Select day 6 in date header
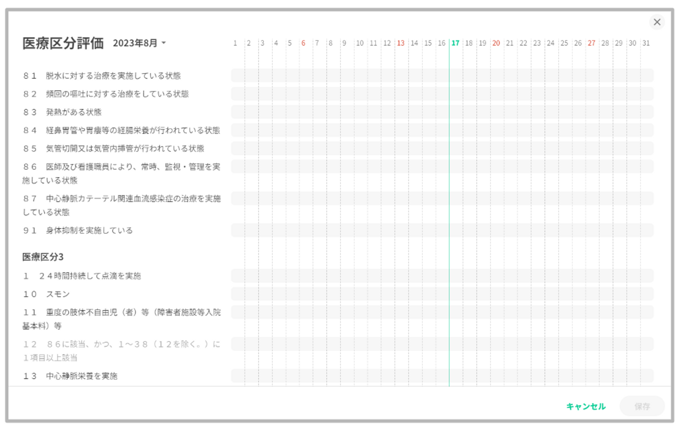 click(303, 43)
